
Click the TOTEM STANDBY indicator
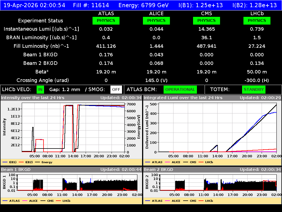click(254, 89)
